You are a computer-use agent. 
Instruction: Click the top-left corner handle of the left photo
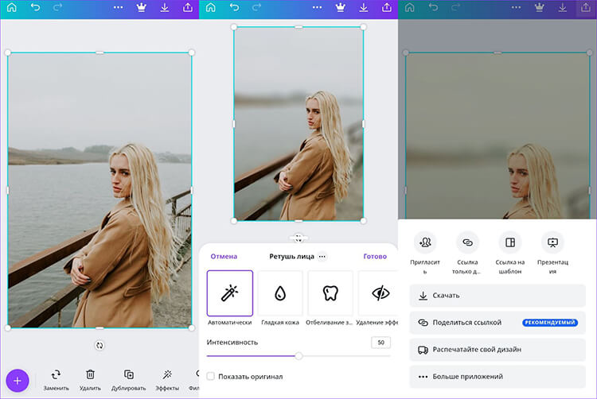pos(8,52)
